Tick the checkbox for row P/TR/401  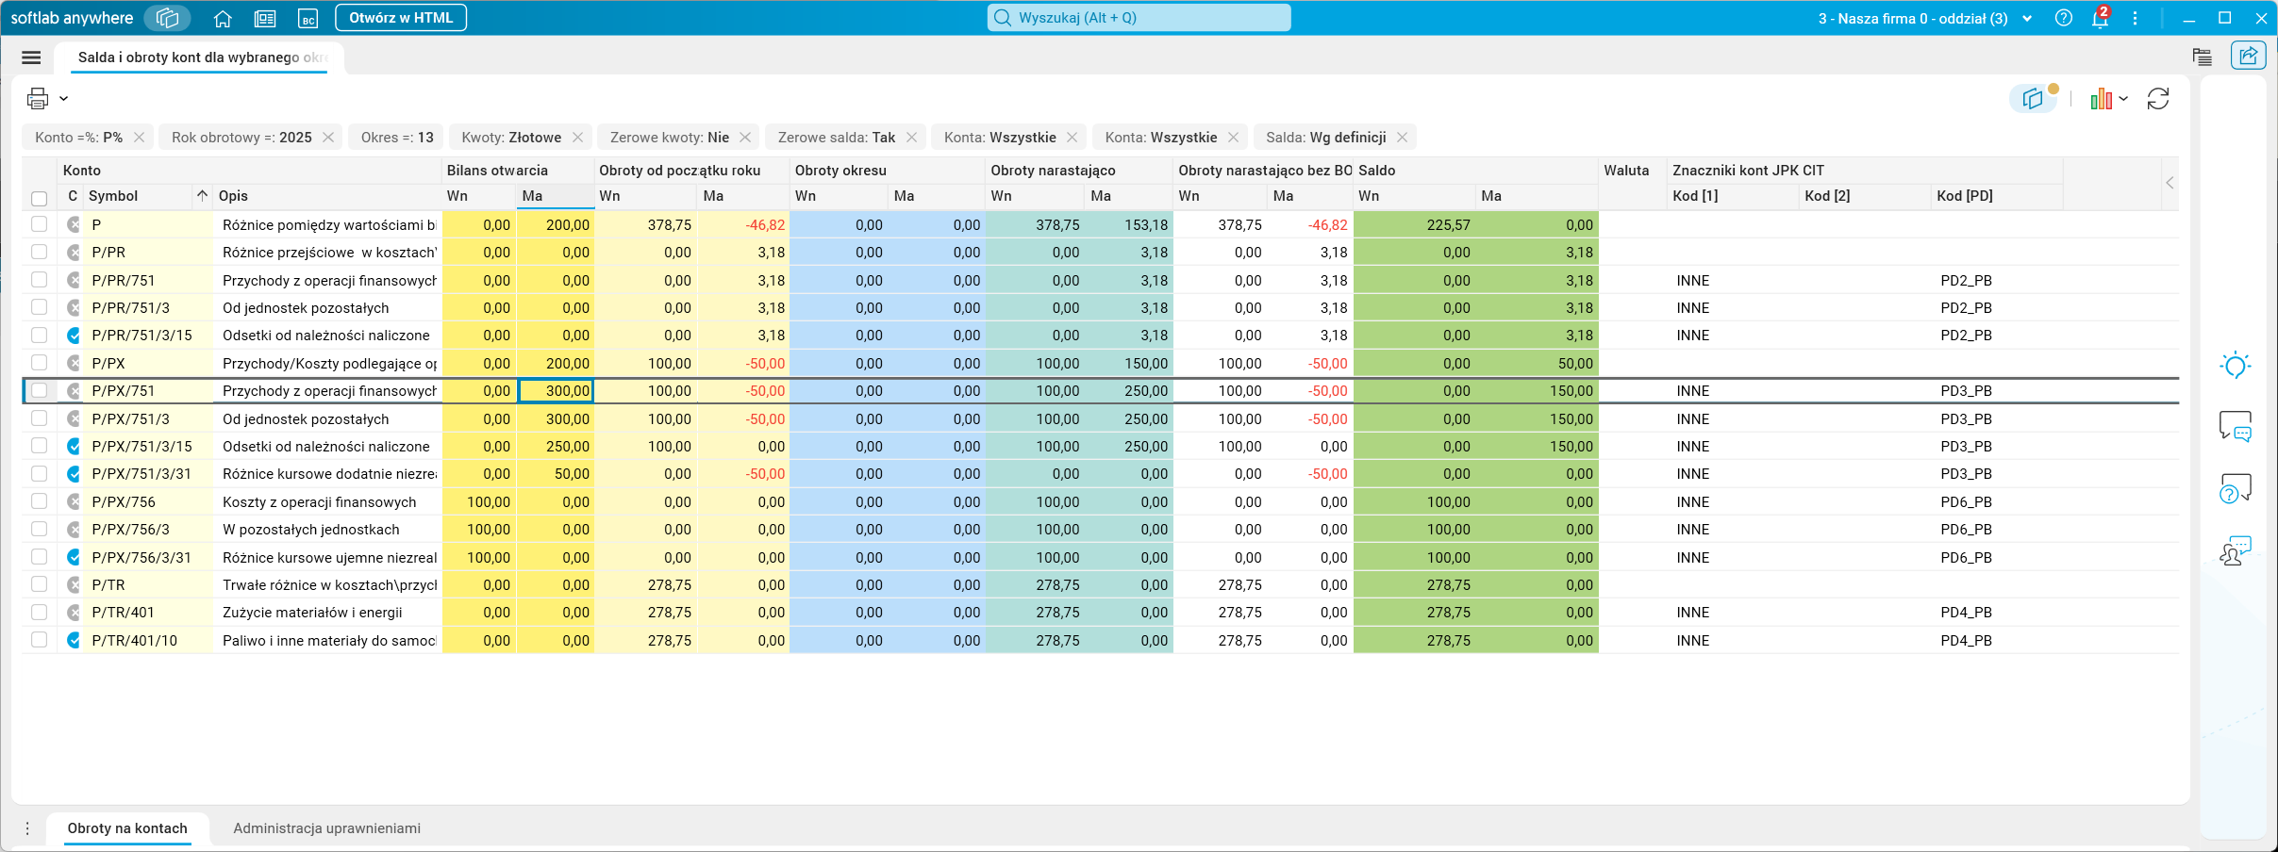click(39, 612)
